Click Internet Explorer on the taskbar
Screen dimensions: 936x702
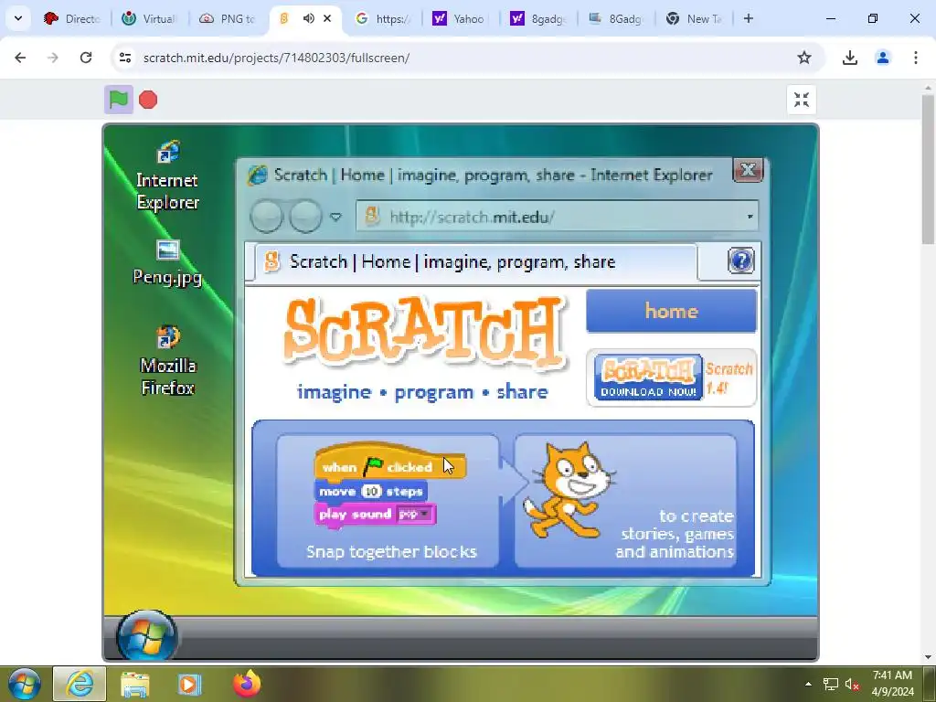(80, 684)
